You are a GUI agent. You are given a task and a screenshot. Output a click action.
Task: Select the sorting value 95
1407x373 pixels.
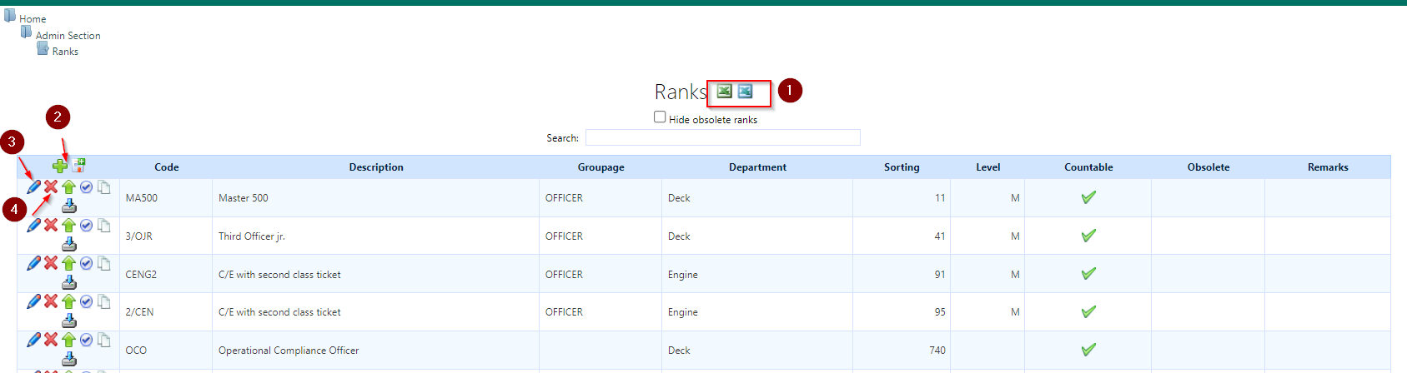click(x=940, y=312)
